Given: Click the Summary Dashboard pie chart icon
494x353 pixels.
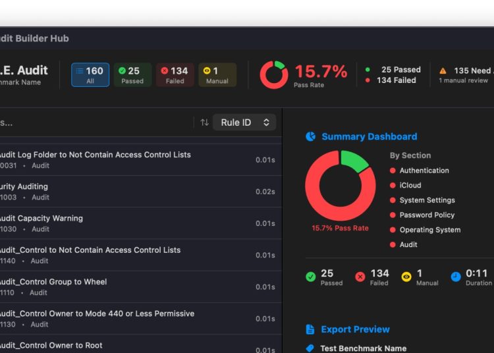Looking at the screenshot, I should click(311, 137).
